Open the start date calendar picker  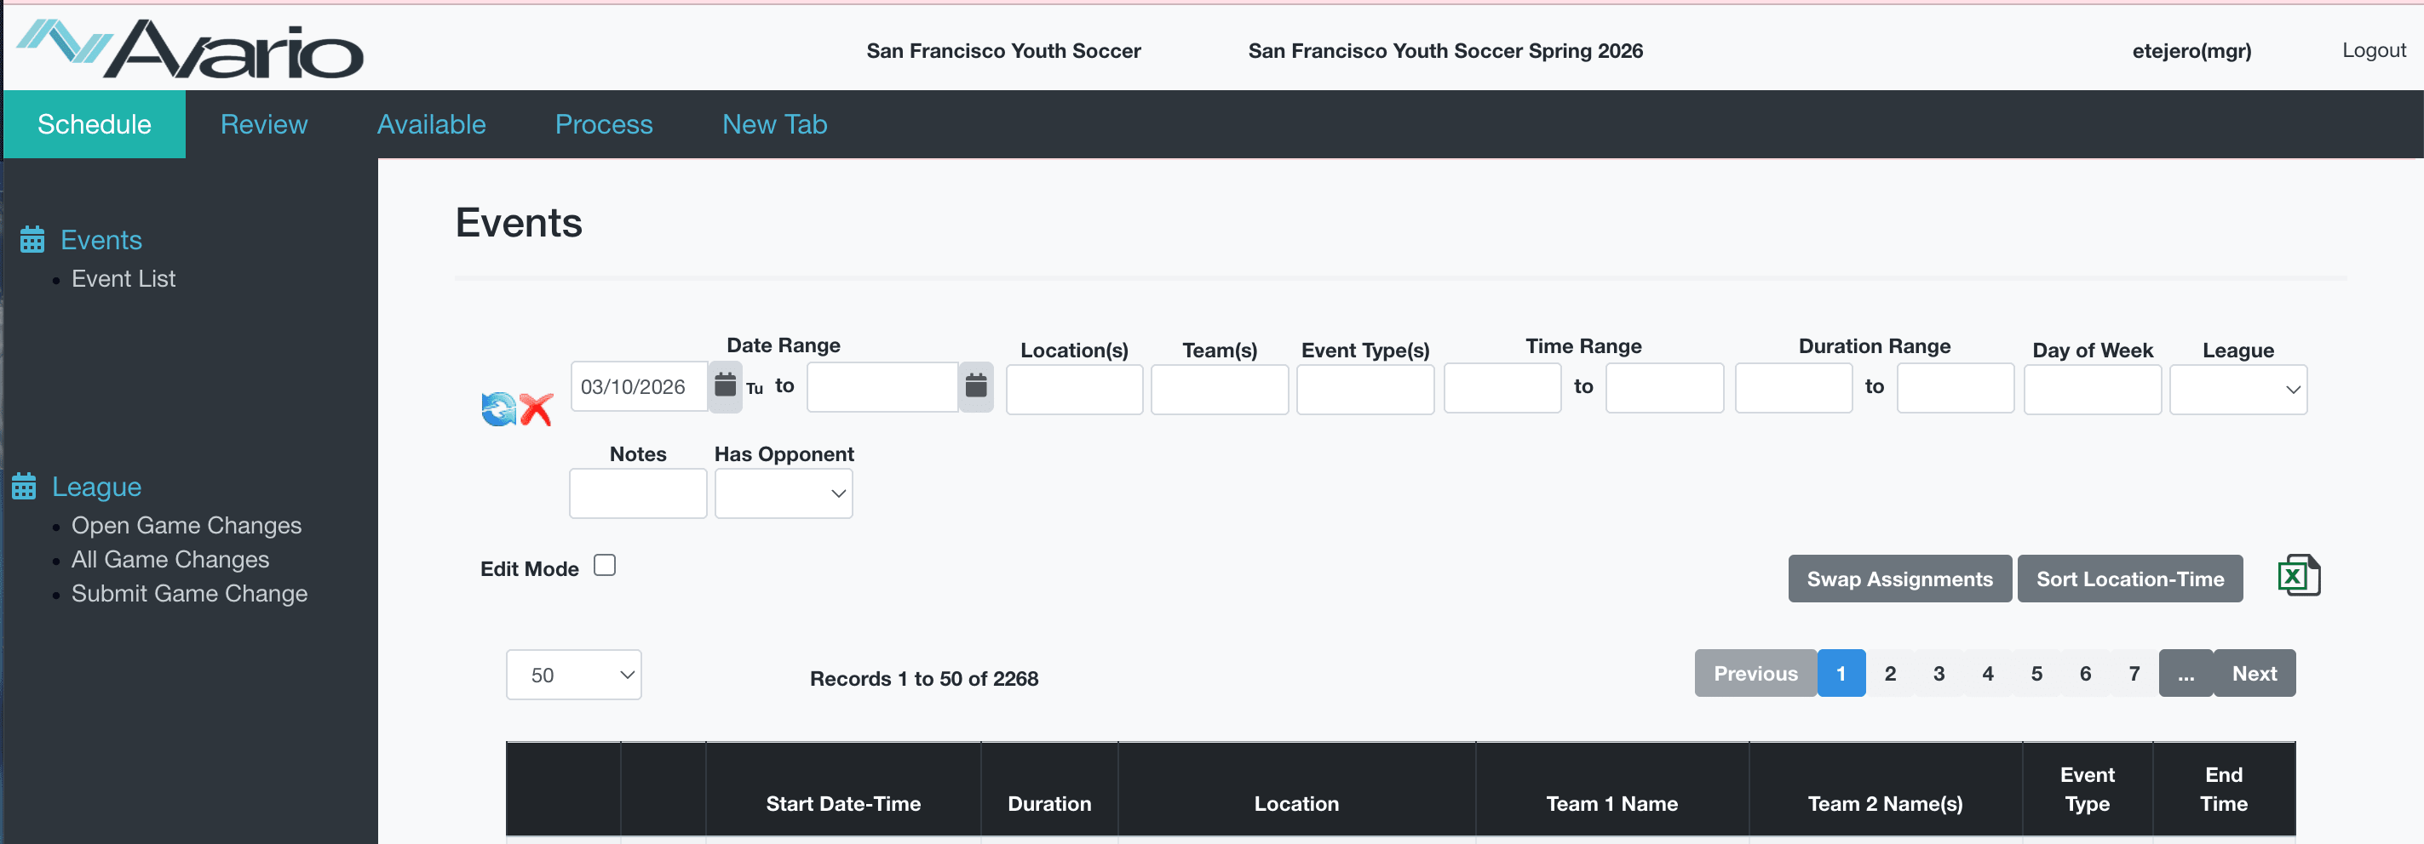[725, 385]
